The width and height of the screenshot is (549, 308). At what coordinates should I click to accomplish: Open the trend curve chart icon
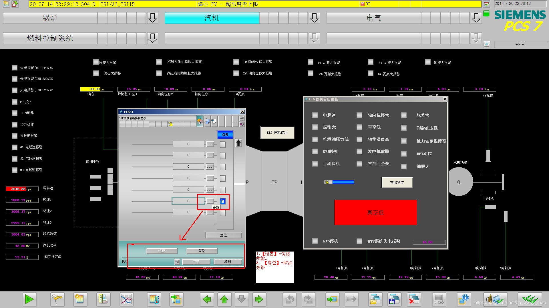coord(126,299)
